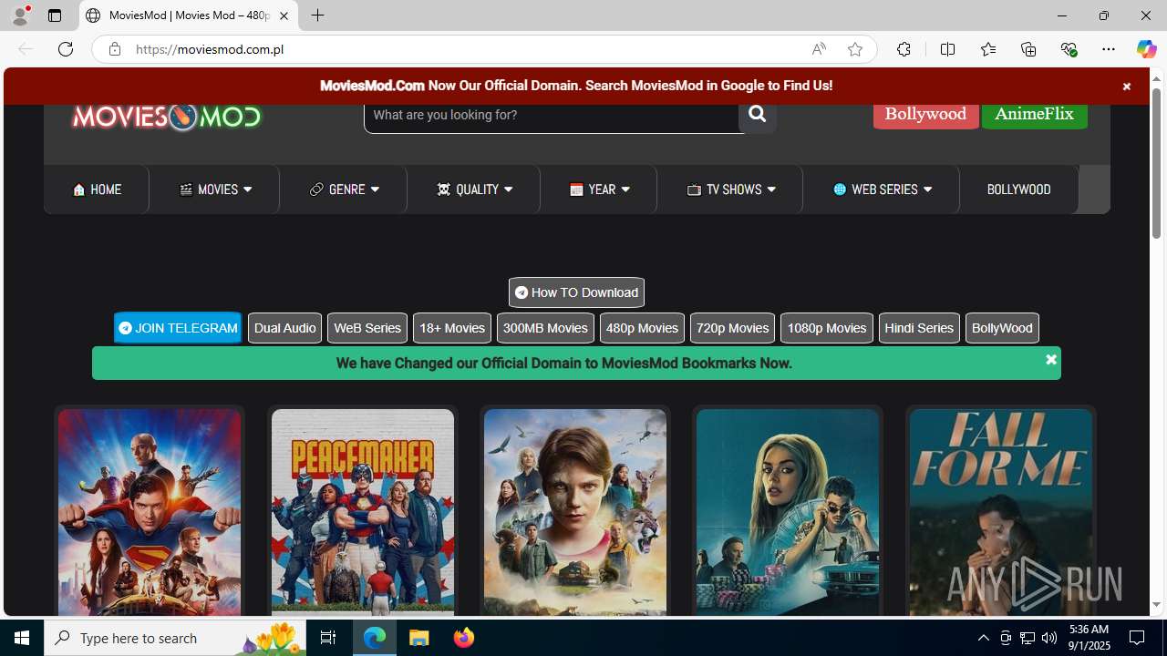1167x656 pixels.
Task: Click the page vertical scrollbar thumb
Action: 1156,164
